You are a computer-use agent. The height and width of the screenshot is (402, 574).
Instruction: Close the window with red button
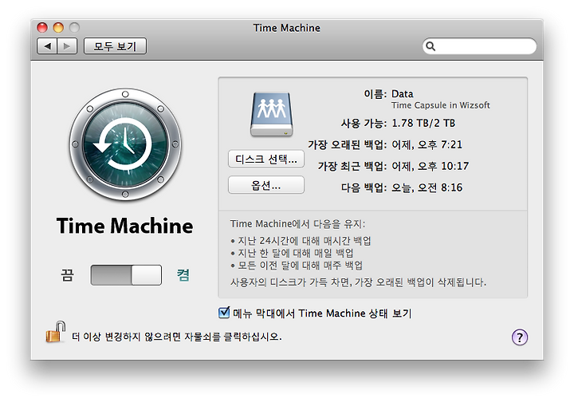[42, 27]
